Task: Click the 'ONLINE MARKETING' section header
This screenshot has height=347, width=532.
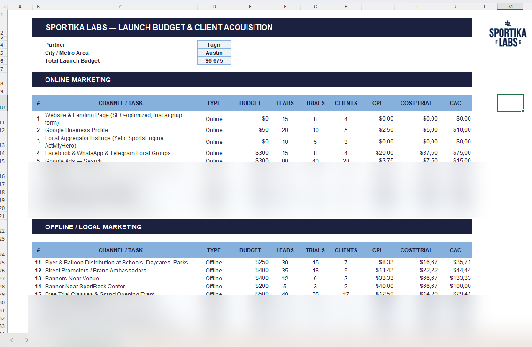Action: click(x=252, y=80)
